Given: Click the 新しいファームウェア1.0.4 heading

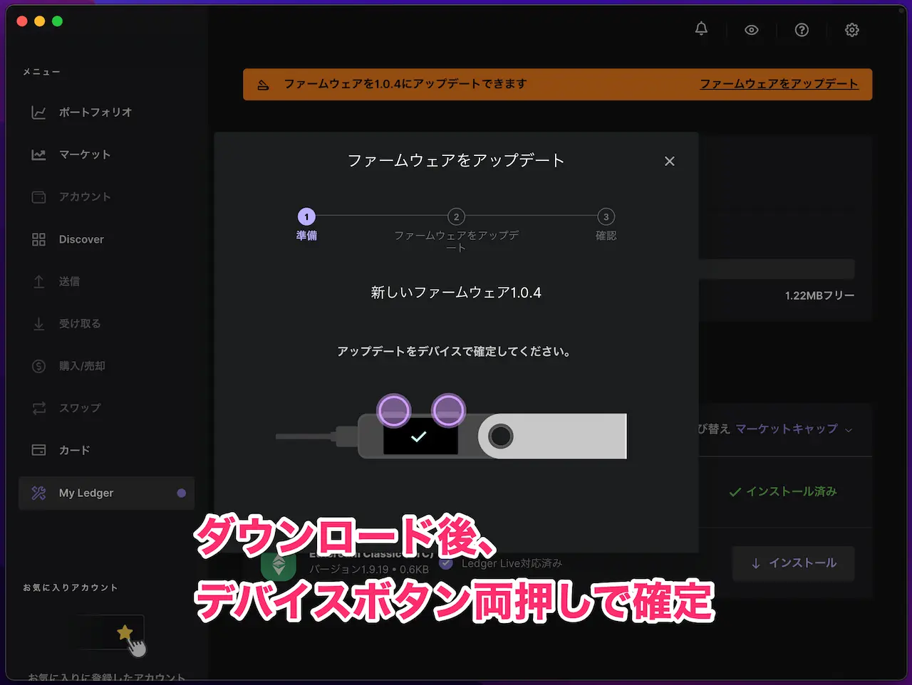Looking at the screenshot, I should click(x=456, y=293).
